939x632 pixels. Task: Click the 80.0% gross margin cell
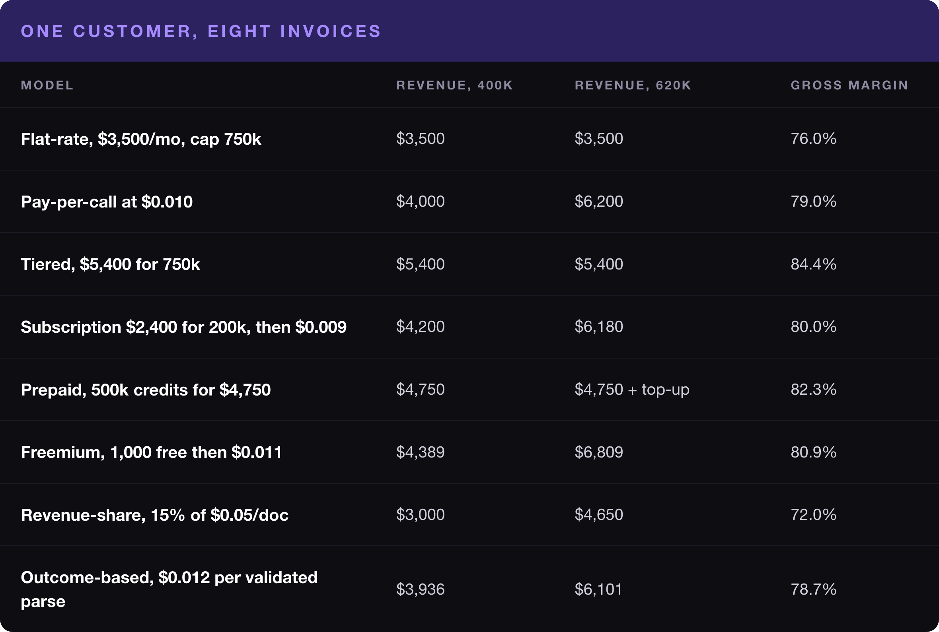tap(813, 326)
